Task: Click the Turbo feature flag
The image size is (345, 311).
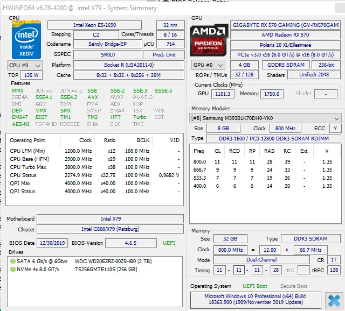Action: [x=140, y=117]
